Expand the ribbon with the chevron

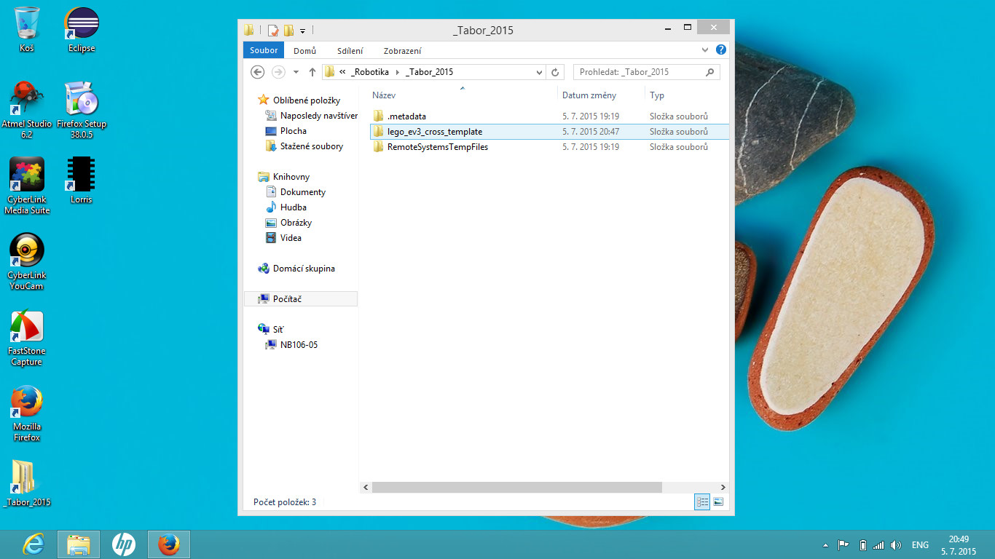click(x=705, y=50)
